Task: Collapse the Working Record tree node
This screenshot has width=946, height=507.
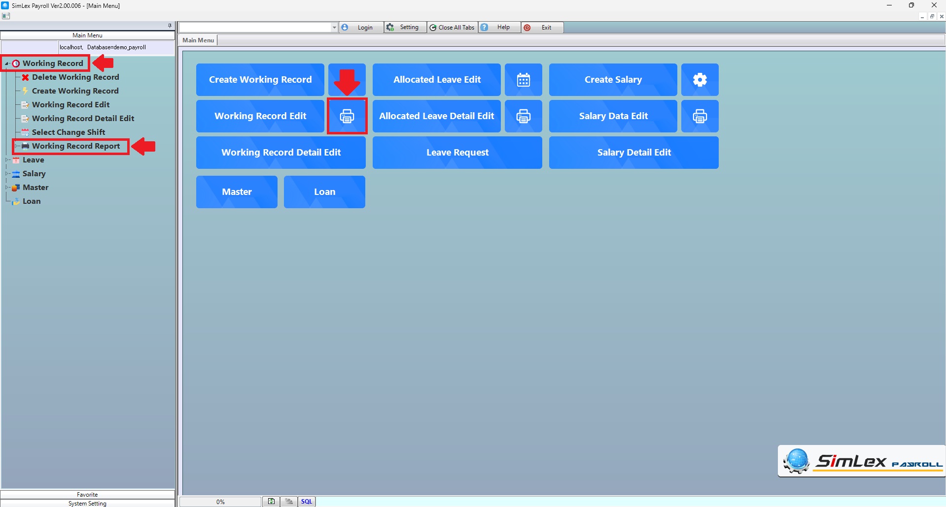Action: click(x=7, y=63)
